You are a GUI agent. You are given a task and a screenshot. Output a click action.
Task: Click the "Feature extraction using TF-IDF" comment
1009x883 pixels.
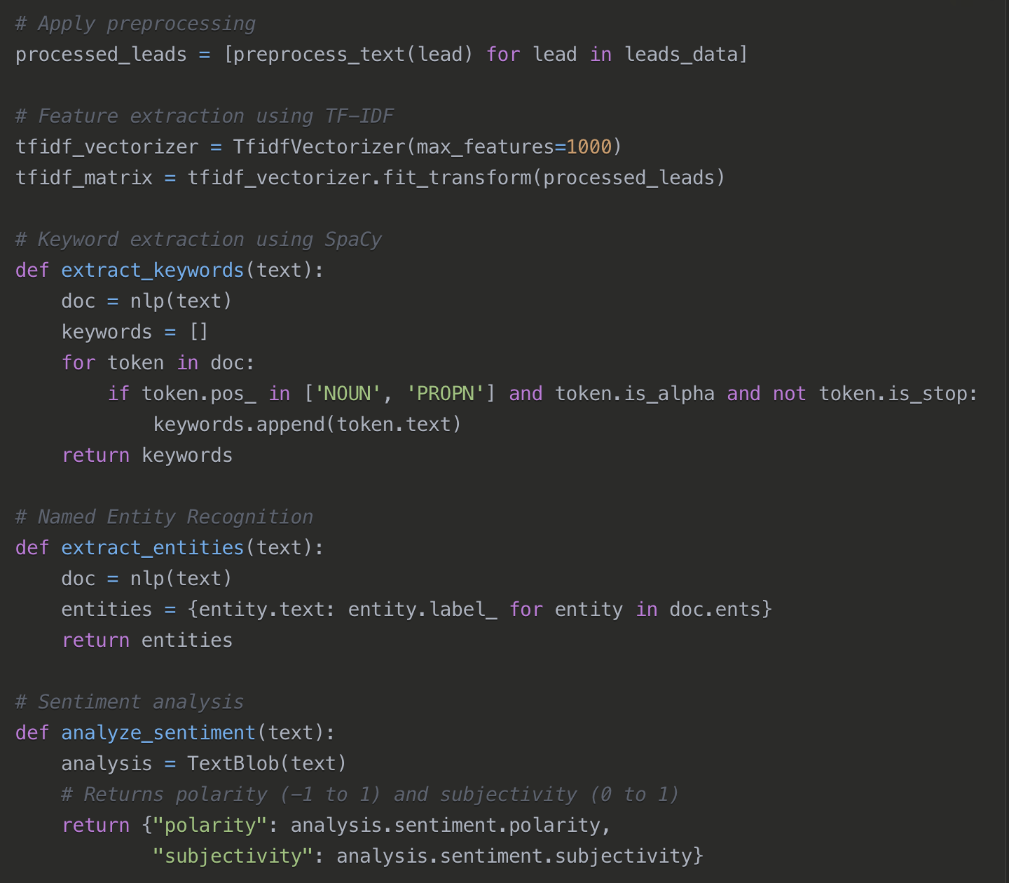(204, 116)
